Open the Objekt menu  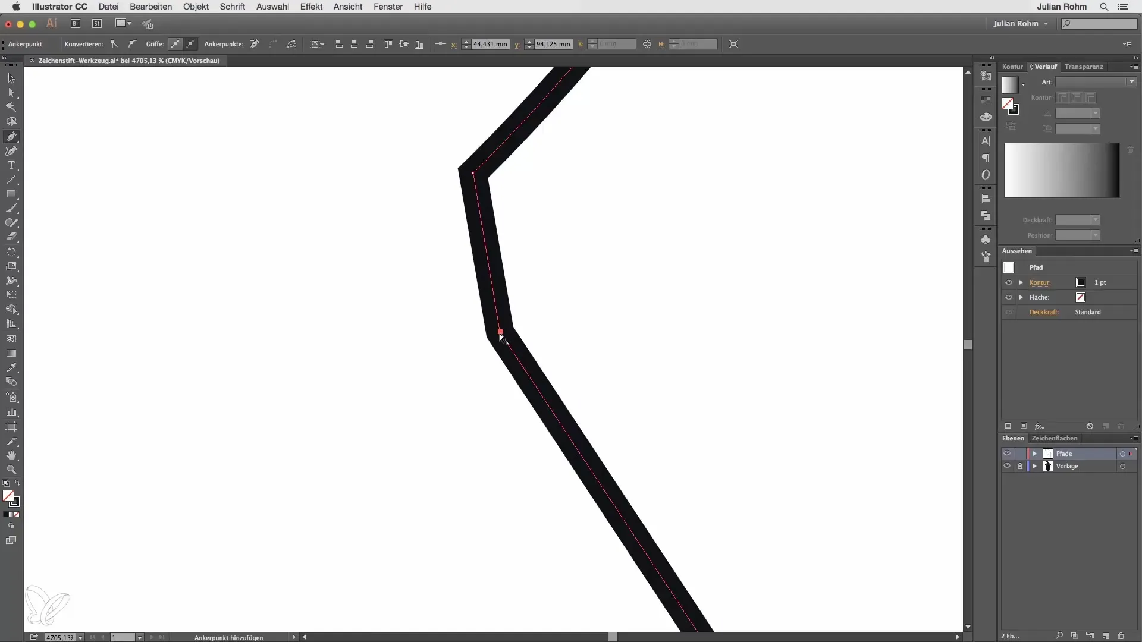(196, 7)
